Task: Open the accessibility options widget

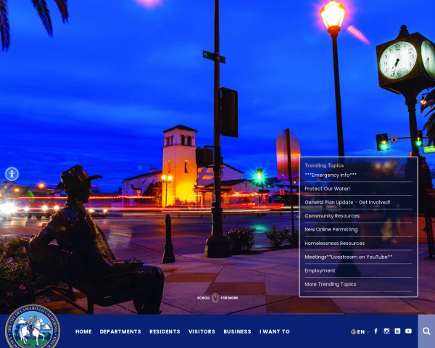Action: pos(12,174)
